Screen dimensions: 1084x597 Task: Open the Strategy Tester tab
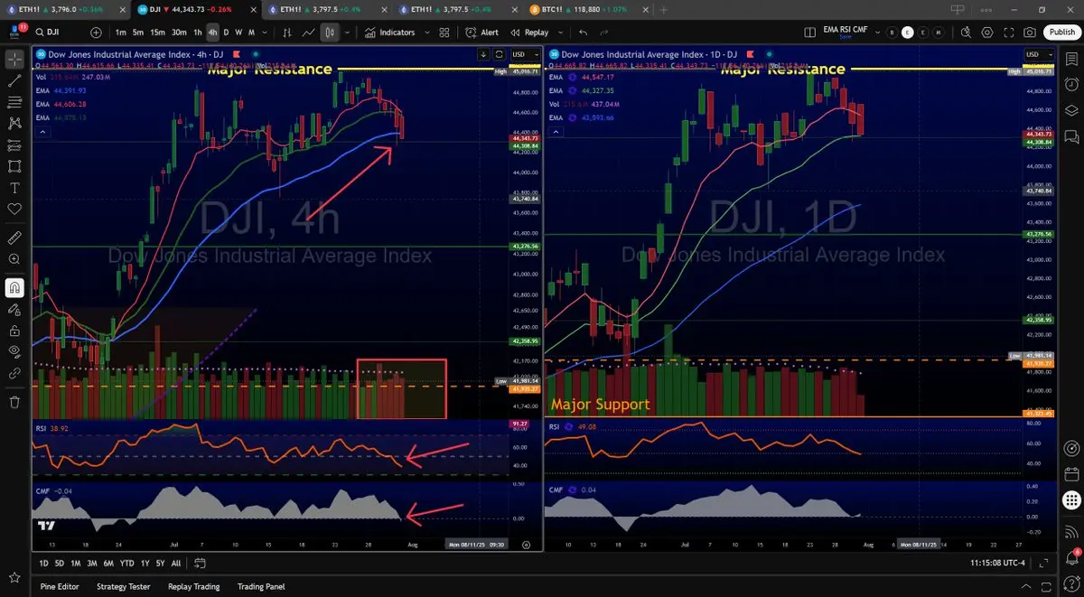point(124,586)
